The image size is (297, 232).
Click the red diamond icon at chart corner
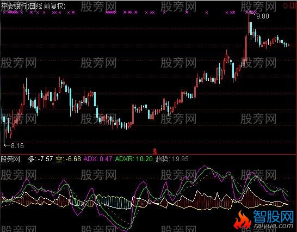coord(285,5)
